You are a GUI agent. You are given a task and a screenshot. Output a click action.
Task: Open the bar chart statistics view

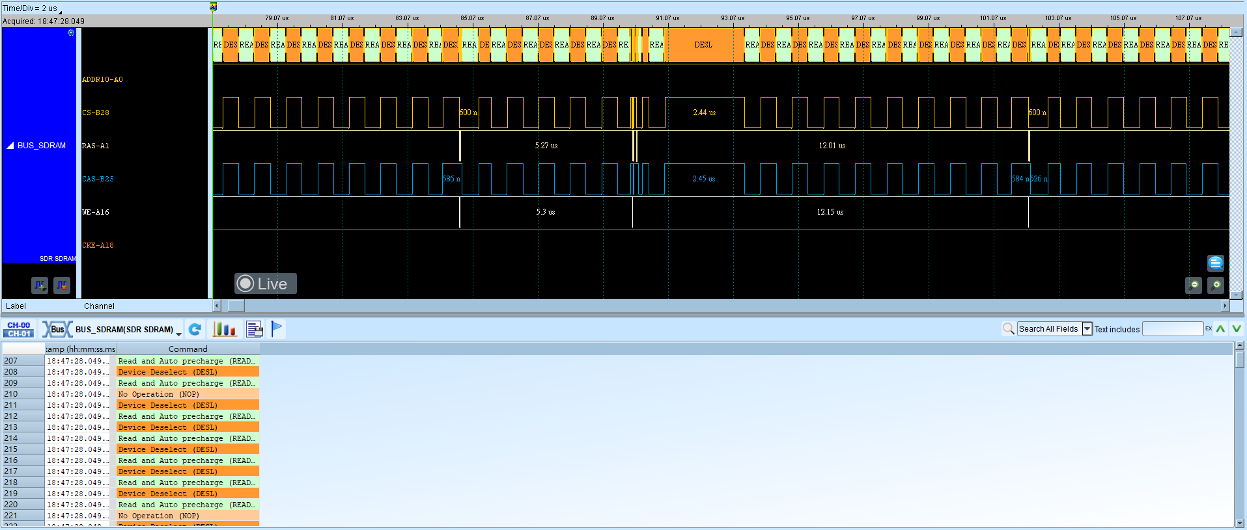[224, 329]
